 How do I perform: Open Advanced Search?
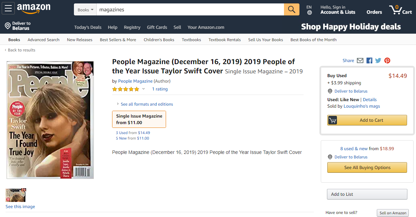click(x=43, y=40)
